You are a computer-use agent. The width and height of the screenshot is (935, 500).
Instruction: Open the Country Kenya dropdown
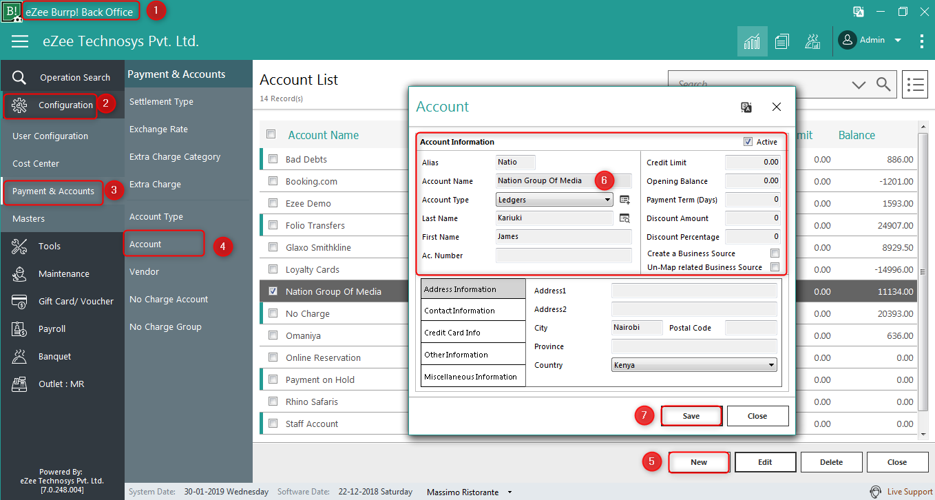[x=694, y=365]
